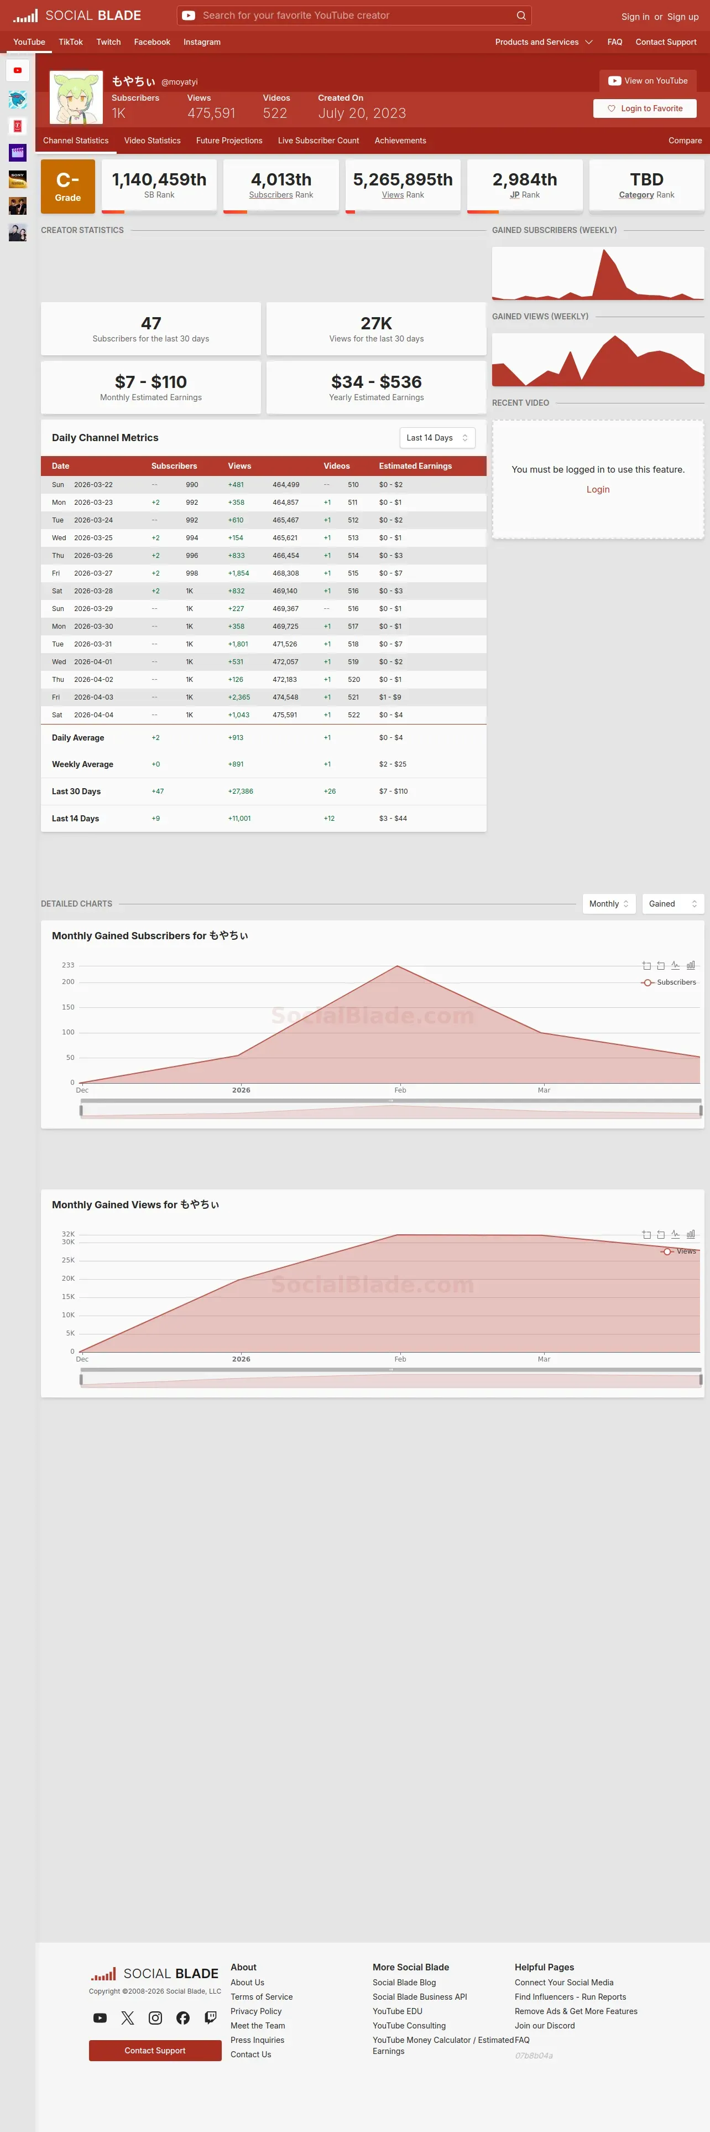Click the Social Blade logo in the footer

155,1973
